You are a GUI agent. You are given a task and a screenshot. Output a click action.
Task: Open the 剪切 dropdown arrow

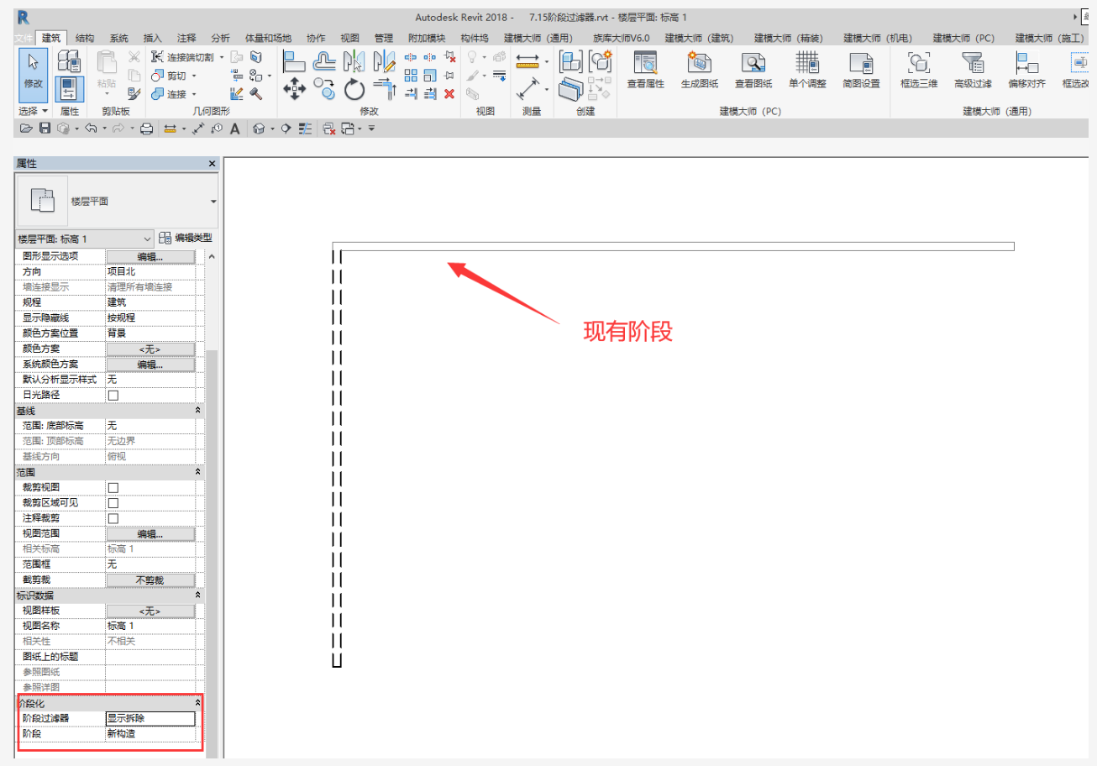tap(193, 76)
